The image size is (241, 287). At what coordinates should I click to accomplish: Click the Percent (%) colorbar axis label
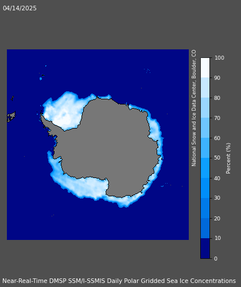pos(228,158)
